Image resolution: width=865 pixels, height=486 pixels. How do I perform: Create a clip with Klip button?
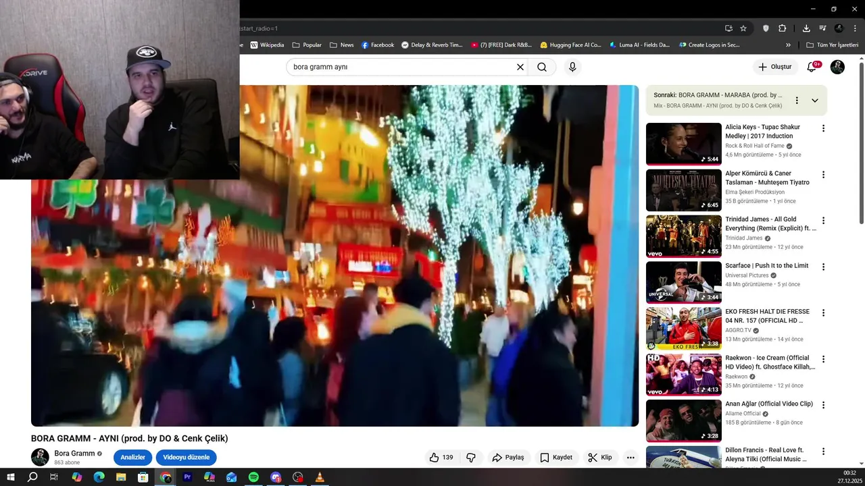(600, 458)
